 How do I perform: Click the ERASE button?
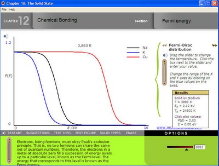131,133
